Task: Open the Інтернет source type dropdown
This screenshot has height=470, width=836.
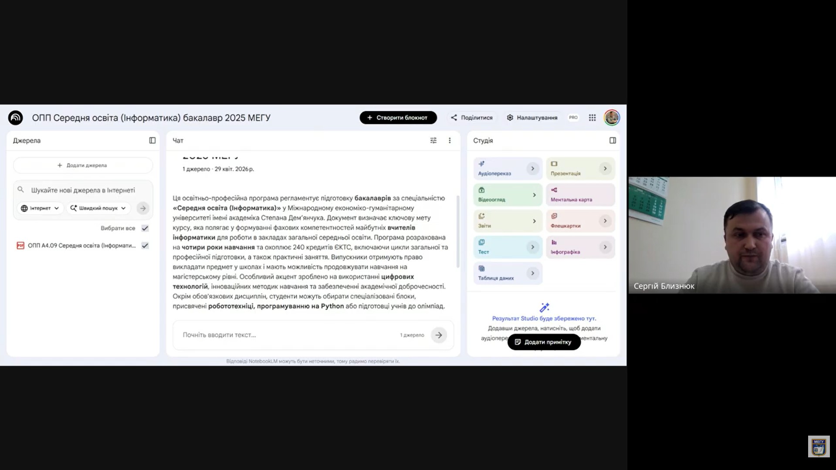Action: pos(40,208)
